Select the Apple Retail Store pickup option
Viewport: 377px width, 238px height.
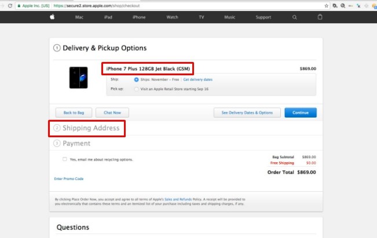pos(136,89)
